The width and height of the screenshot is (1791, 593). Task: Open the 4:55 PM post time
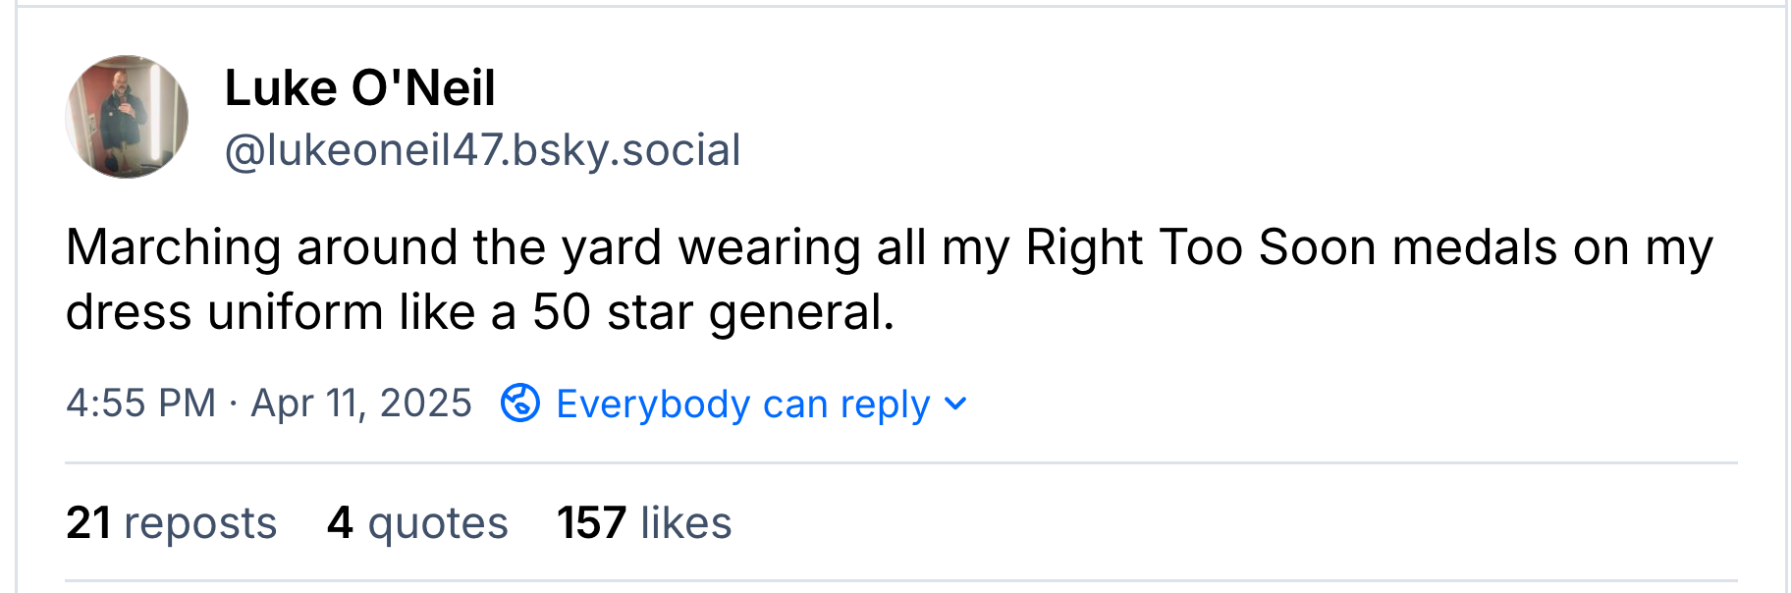140,404
